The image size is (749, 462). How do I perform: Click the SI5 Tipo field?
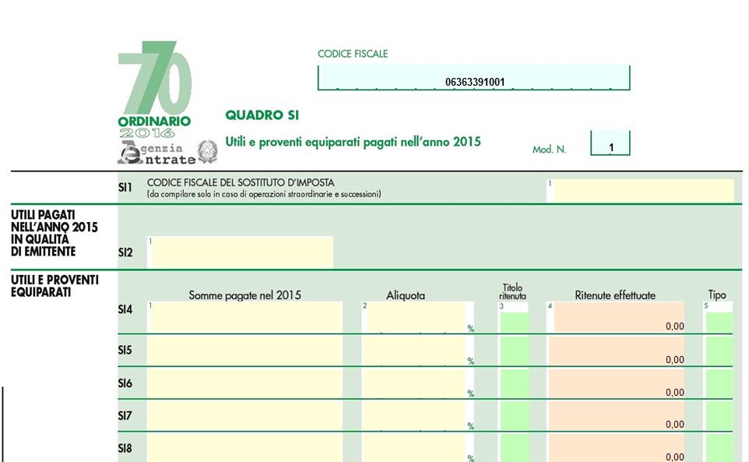click(x=719, y=351)
